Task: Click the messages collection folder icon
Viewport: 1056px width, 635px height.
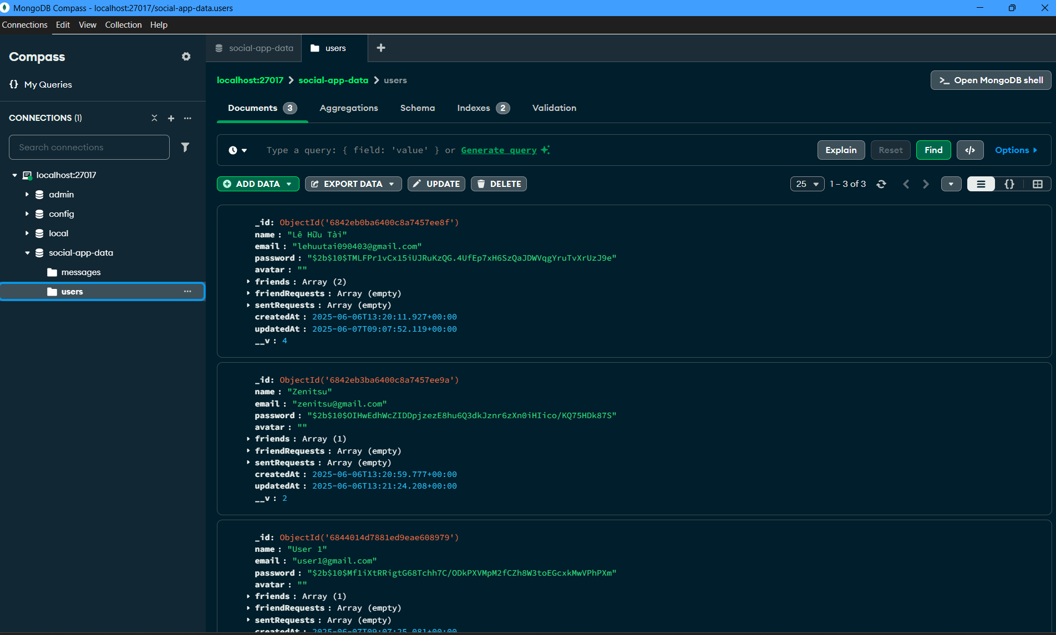Action: [x=52, y=272]
